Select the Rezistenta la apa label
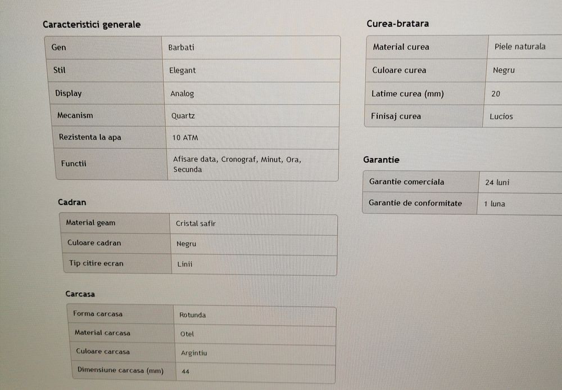Viewport: 562px width, 390px height. tap(90, 137)
